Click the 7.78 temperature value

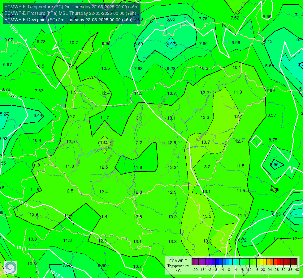click(x=203, y=19)
